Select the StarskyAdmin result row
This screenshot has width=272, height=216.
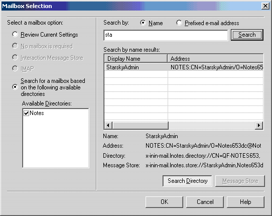coord(184,67)
